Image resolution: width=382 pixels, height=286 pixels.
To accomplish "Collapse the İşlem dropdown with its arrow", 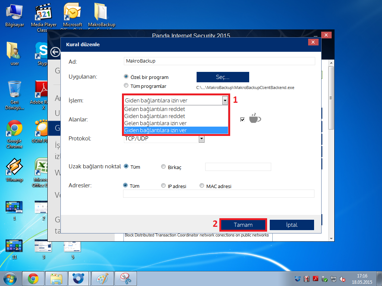I will tap(225, 101).
